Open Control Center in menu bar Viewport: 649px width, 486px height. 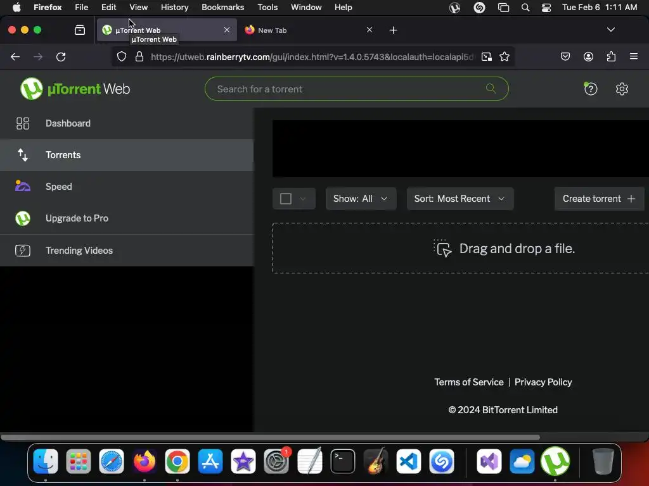coord(546,8)
